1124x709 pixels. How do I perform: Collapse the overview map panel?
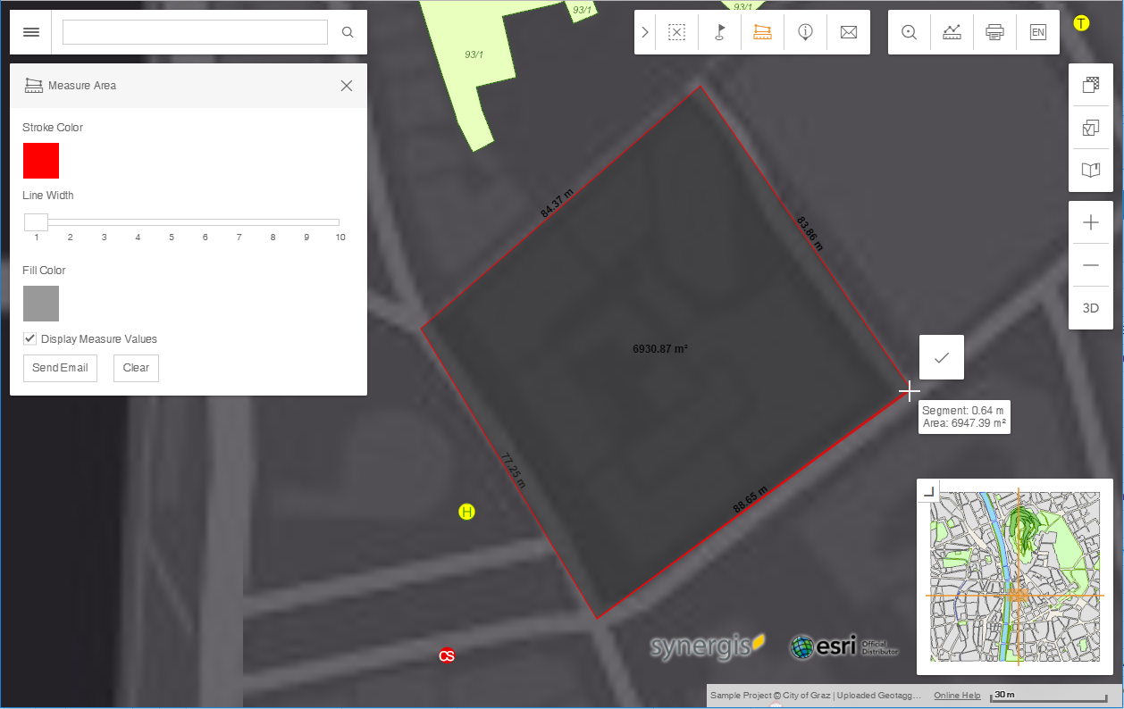point(929,488)
